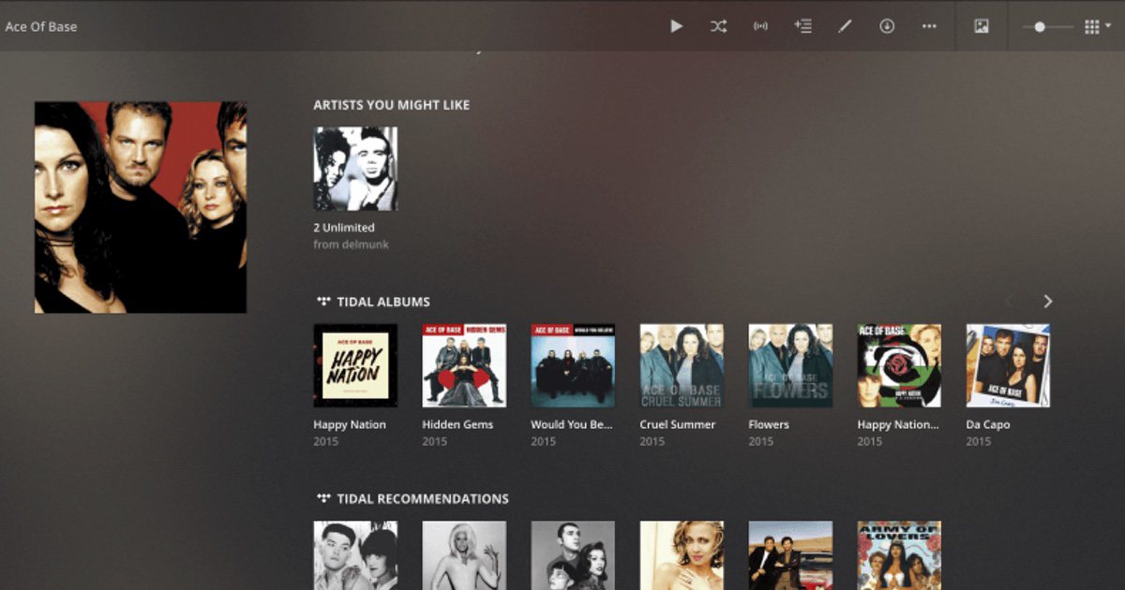Add artist to playlist icon

pyautogui.click(x=802, y=26)
